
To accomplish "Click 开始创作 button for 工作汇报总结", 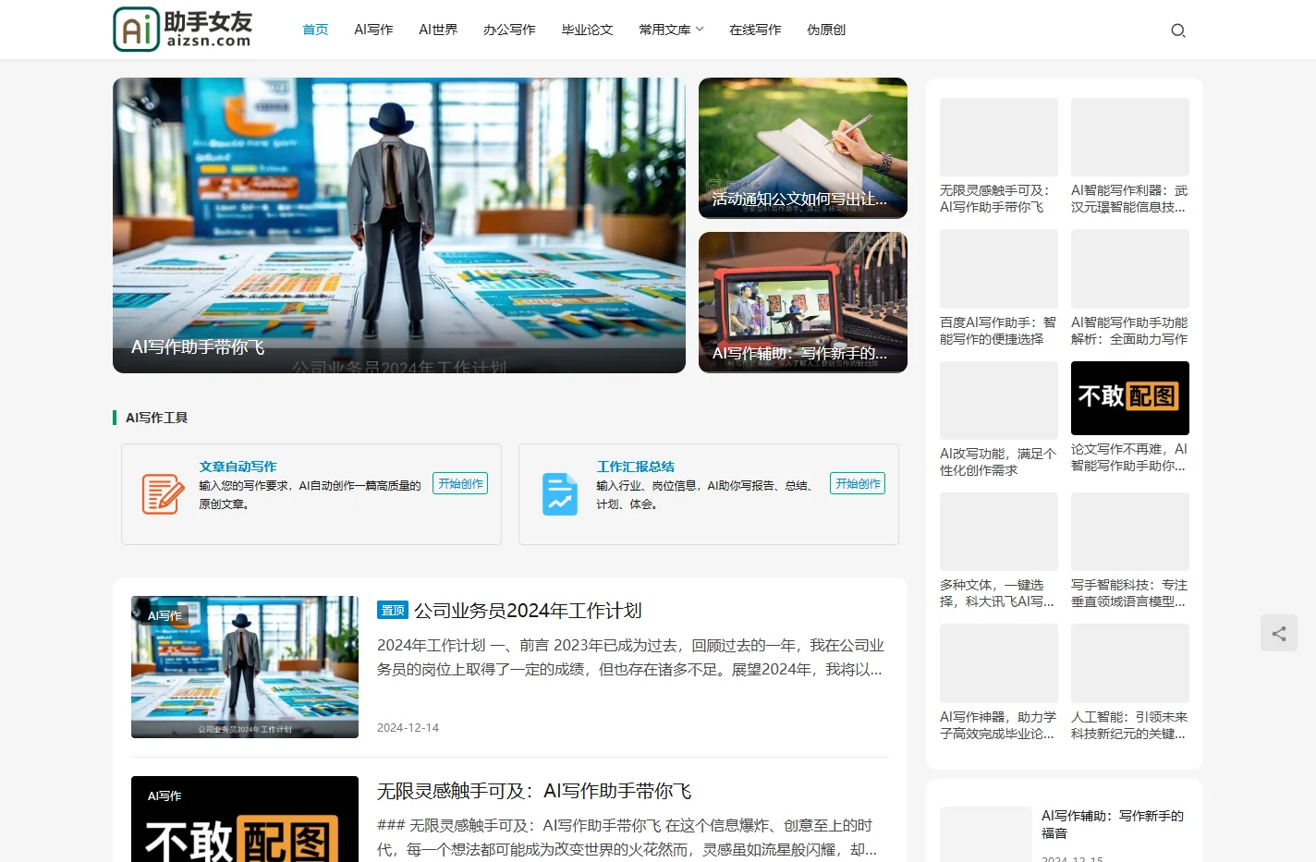I will tap(858, 483).
